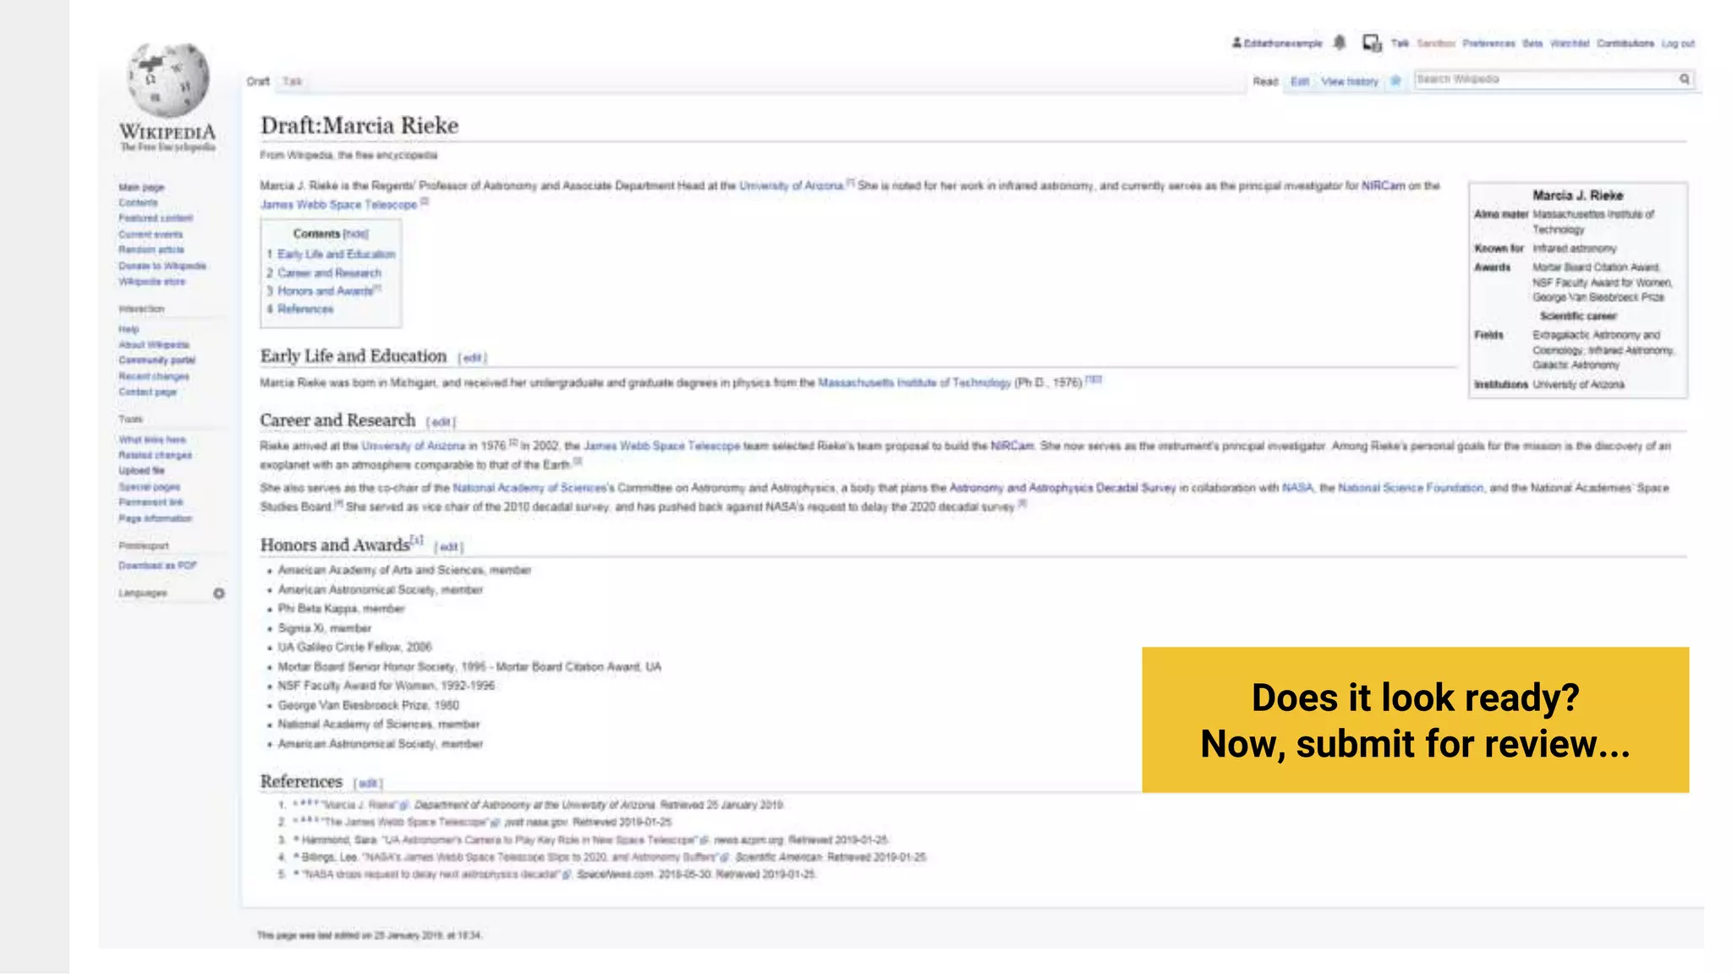Viewport: 1732px width, 974px height.
Task: Open the notices tray icon
Action: pos(1371,42)
